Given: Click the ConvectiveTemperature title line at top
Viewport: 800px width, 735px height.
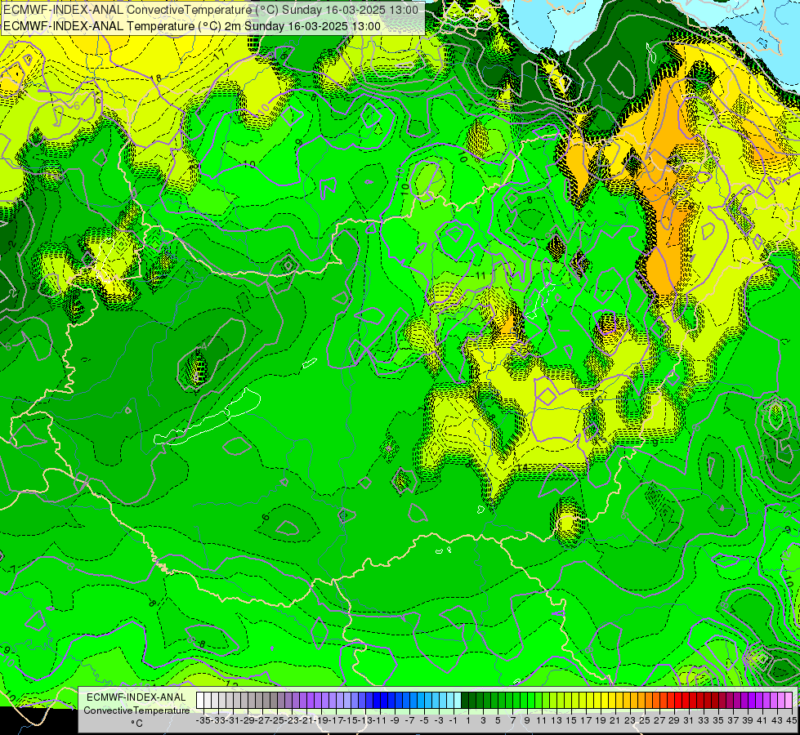Looking at the screenshot, I should (x=211, y=9).
